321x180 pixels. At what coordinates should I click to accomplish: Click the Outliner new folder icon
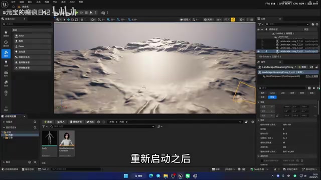[313, 24]
